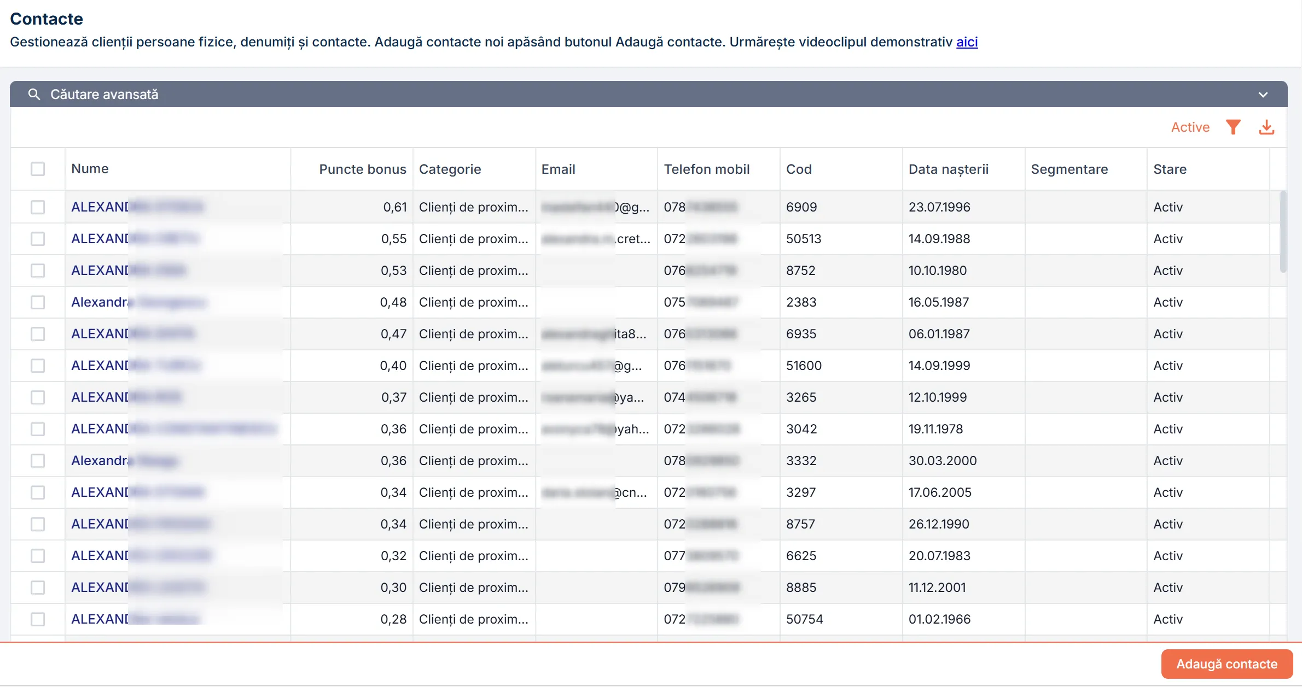
Task: Select checkbox for row with code 3297
Action: pyautogui.click(x=38, y=492)
